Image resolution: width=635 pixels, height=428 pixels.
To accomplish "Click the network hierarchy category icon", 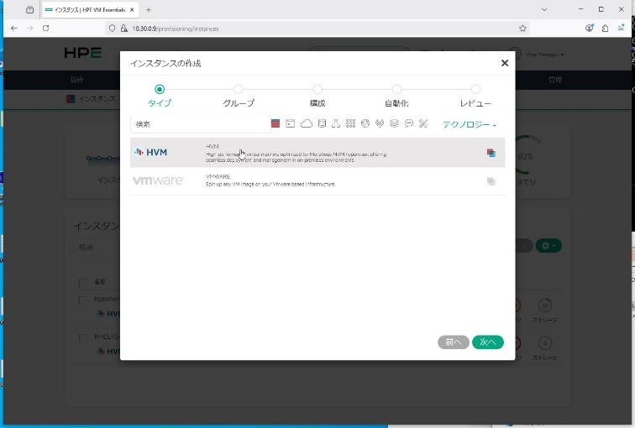I will coord(336,124).
